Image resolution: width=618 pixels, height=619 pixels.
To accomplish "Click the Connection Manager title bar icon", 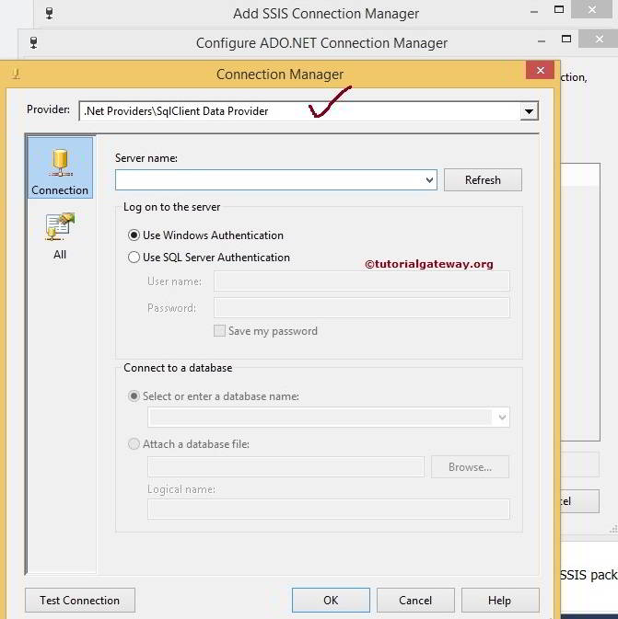I will pyautogui.click(x=16, y=74).
